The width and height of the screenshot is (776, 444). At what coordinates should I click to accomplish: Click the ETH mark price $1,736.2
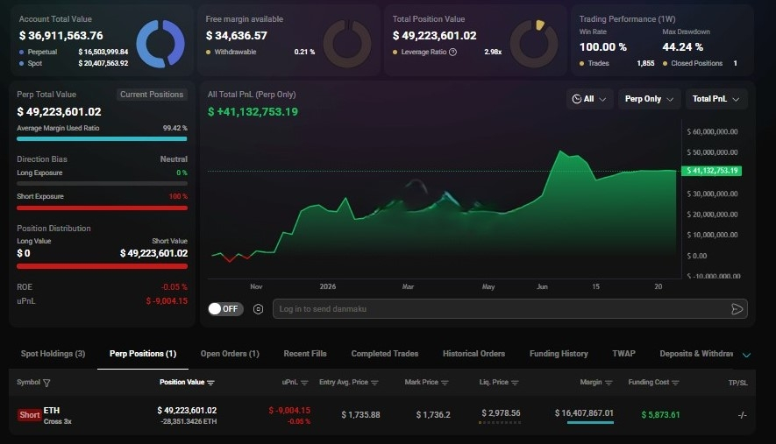433,415
